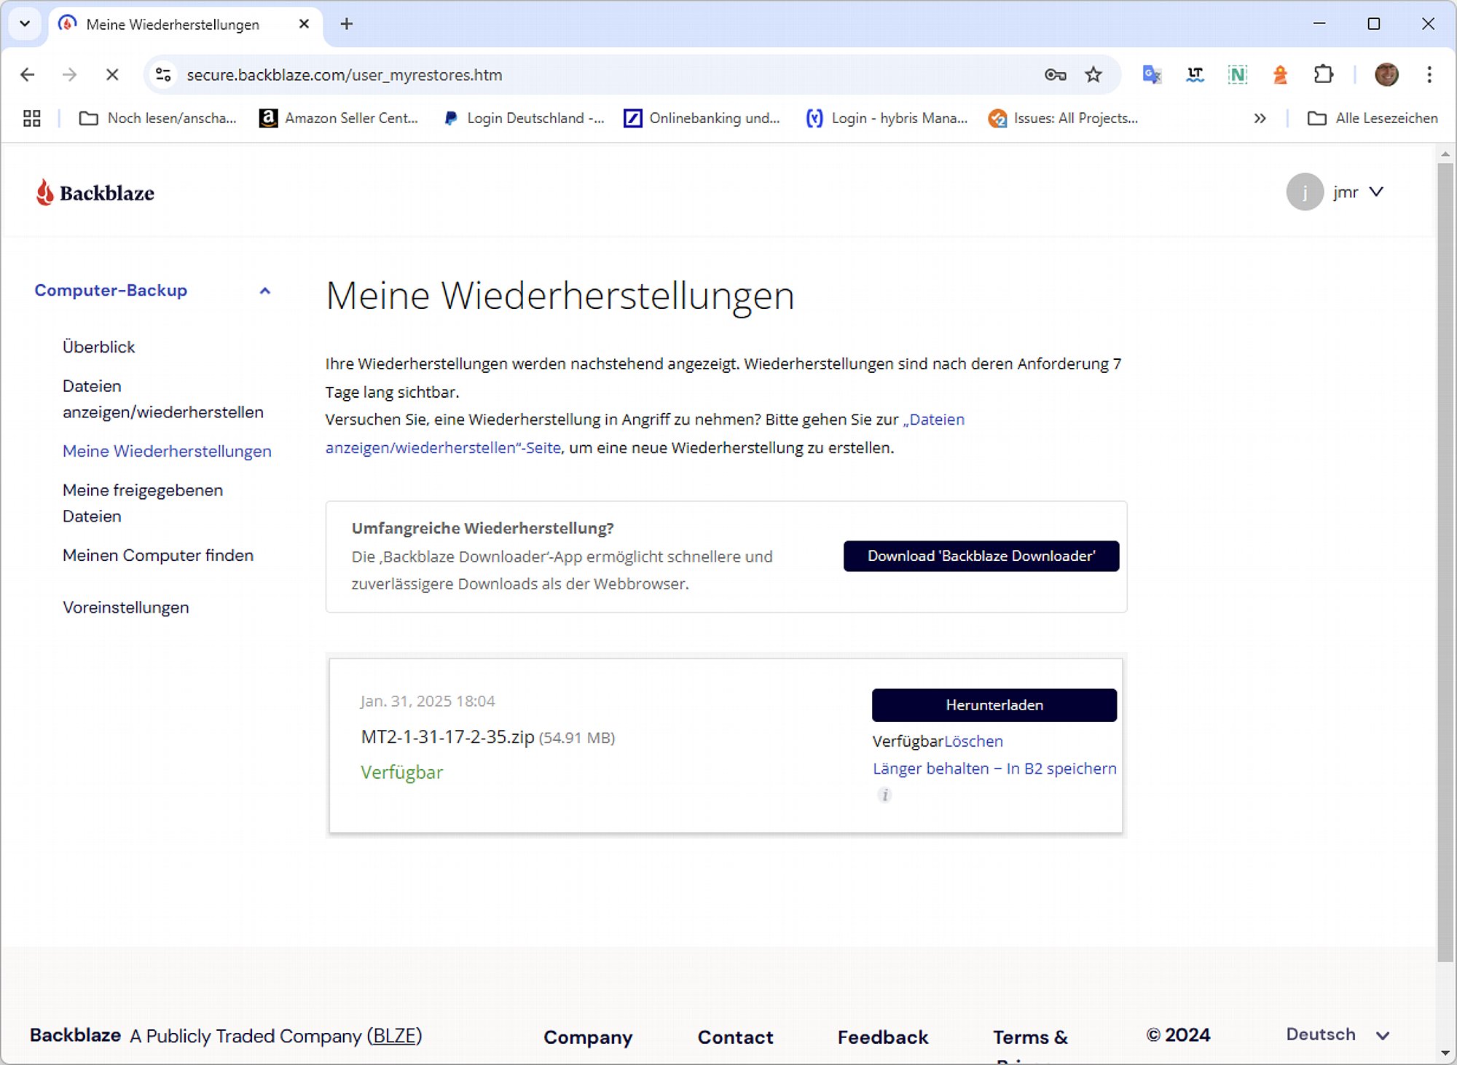
Task: Click the orange figure extension icon
Action: click(x=1280, y=74)
